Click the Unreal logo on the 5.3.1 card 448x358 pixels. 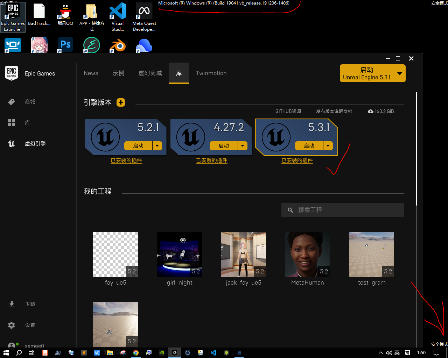(276, 137)
